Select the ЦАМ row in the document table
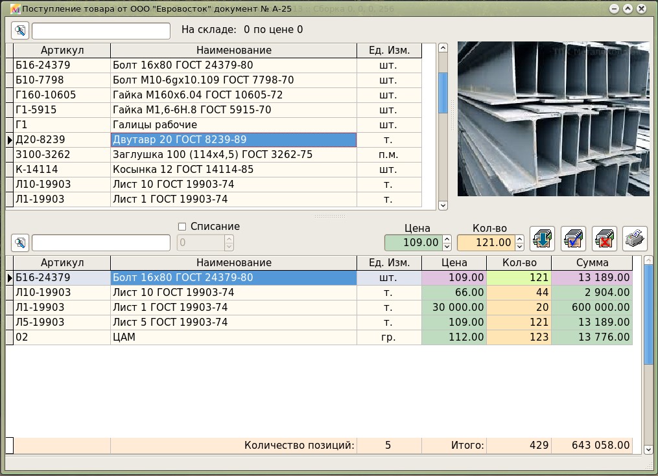The height and width of the screenshot is (476, 658). [x=233, y=337]
